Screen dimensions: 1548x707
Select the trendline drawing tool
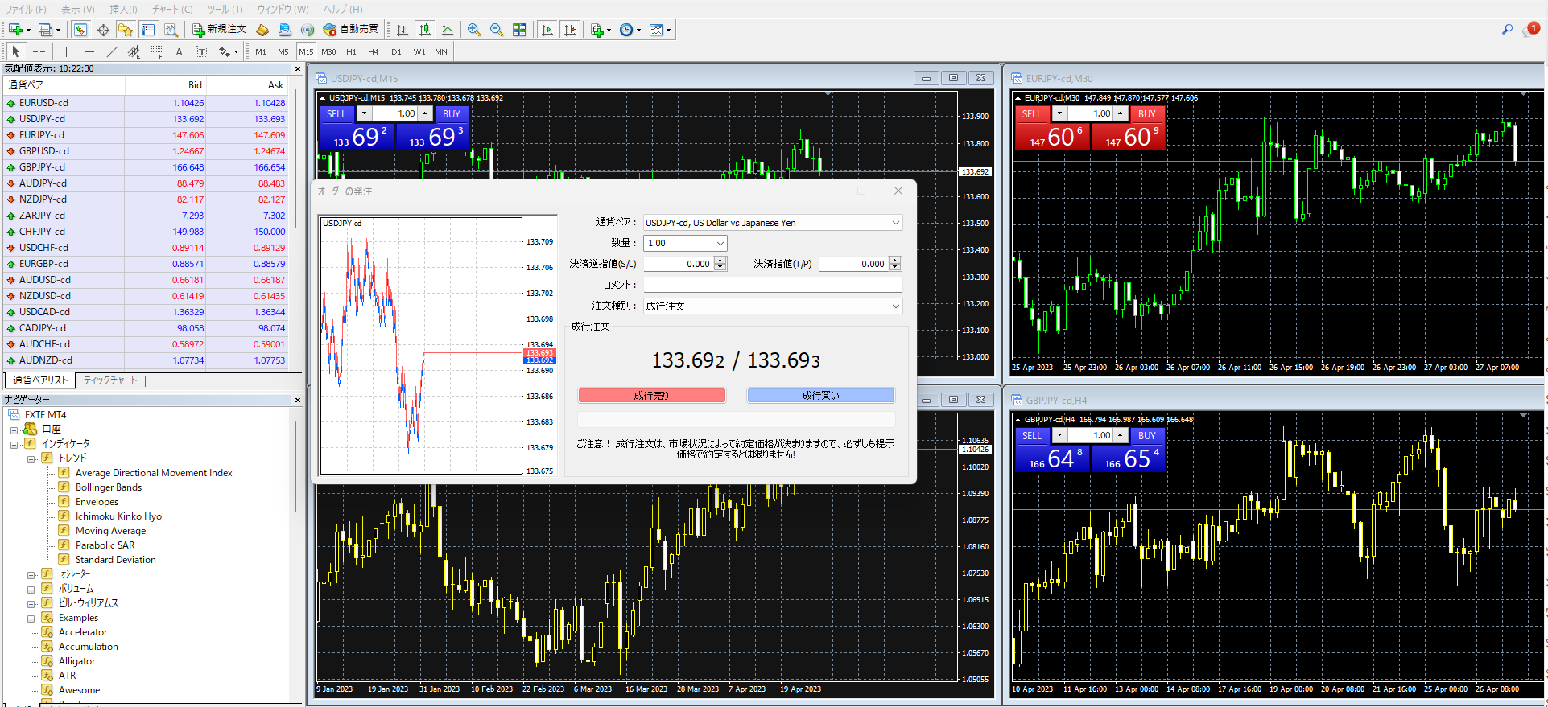(111, 51)
